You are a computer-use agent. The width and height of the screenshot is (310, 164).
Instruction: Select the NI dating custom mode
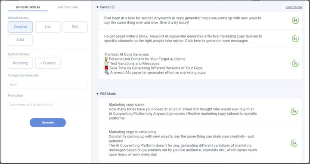coord(20,63)
